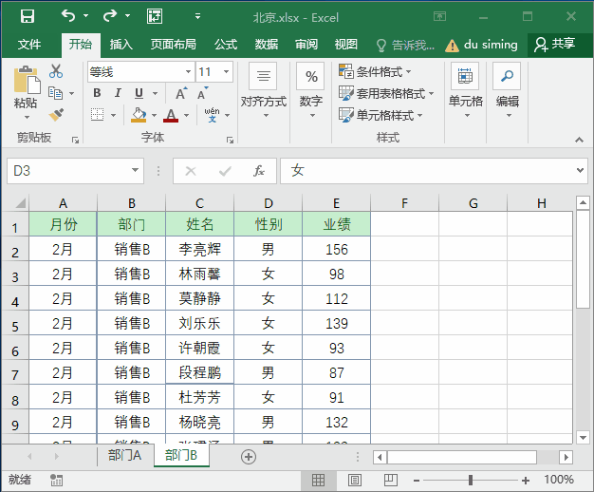Click the cell borders icon
This screenshot has width=594, height=492.
tap(97, 115)
